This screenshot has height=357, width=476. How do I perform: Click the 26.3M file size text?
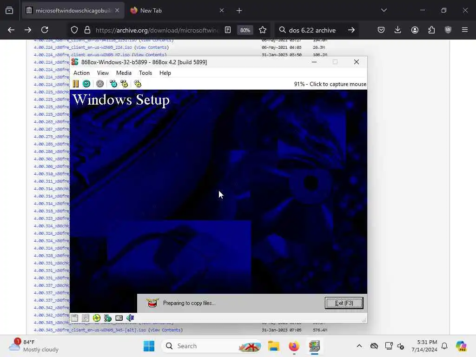click(319, 47)
